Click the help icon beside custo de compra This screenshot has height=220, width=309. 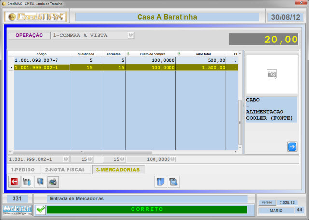click(128, 54)
